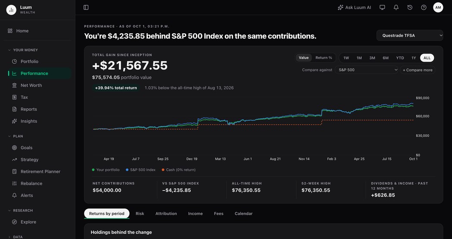Click the Alerts bell icon in sidebar
Viewport: 452px width, 239px height.
tap(14, 195)
